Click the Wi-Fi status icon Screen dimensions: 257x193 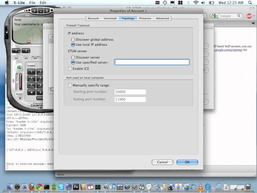point(196,3)
